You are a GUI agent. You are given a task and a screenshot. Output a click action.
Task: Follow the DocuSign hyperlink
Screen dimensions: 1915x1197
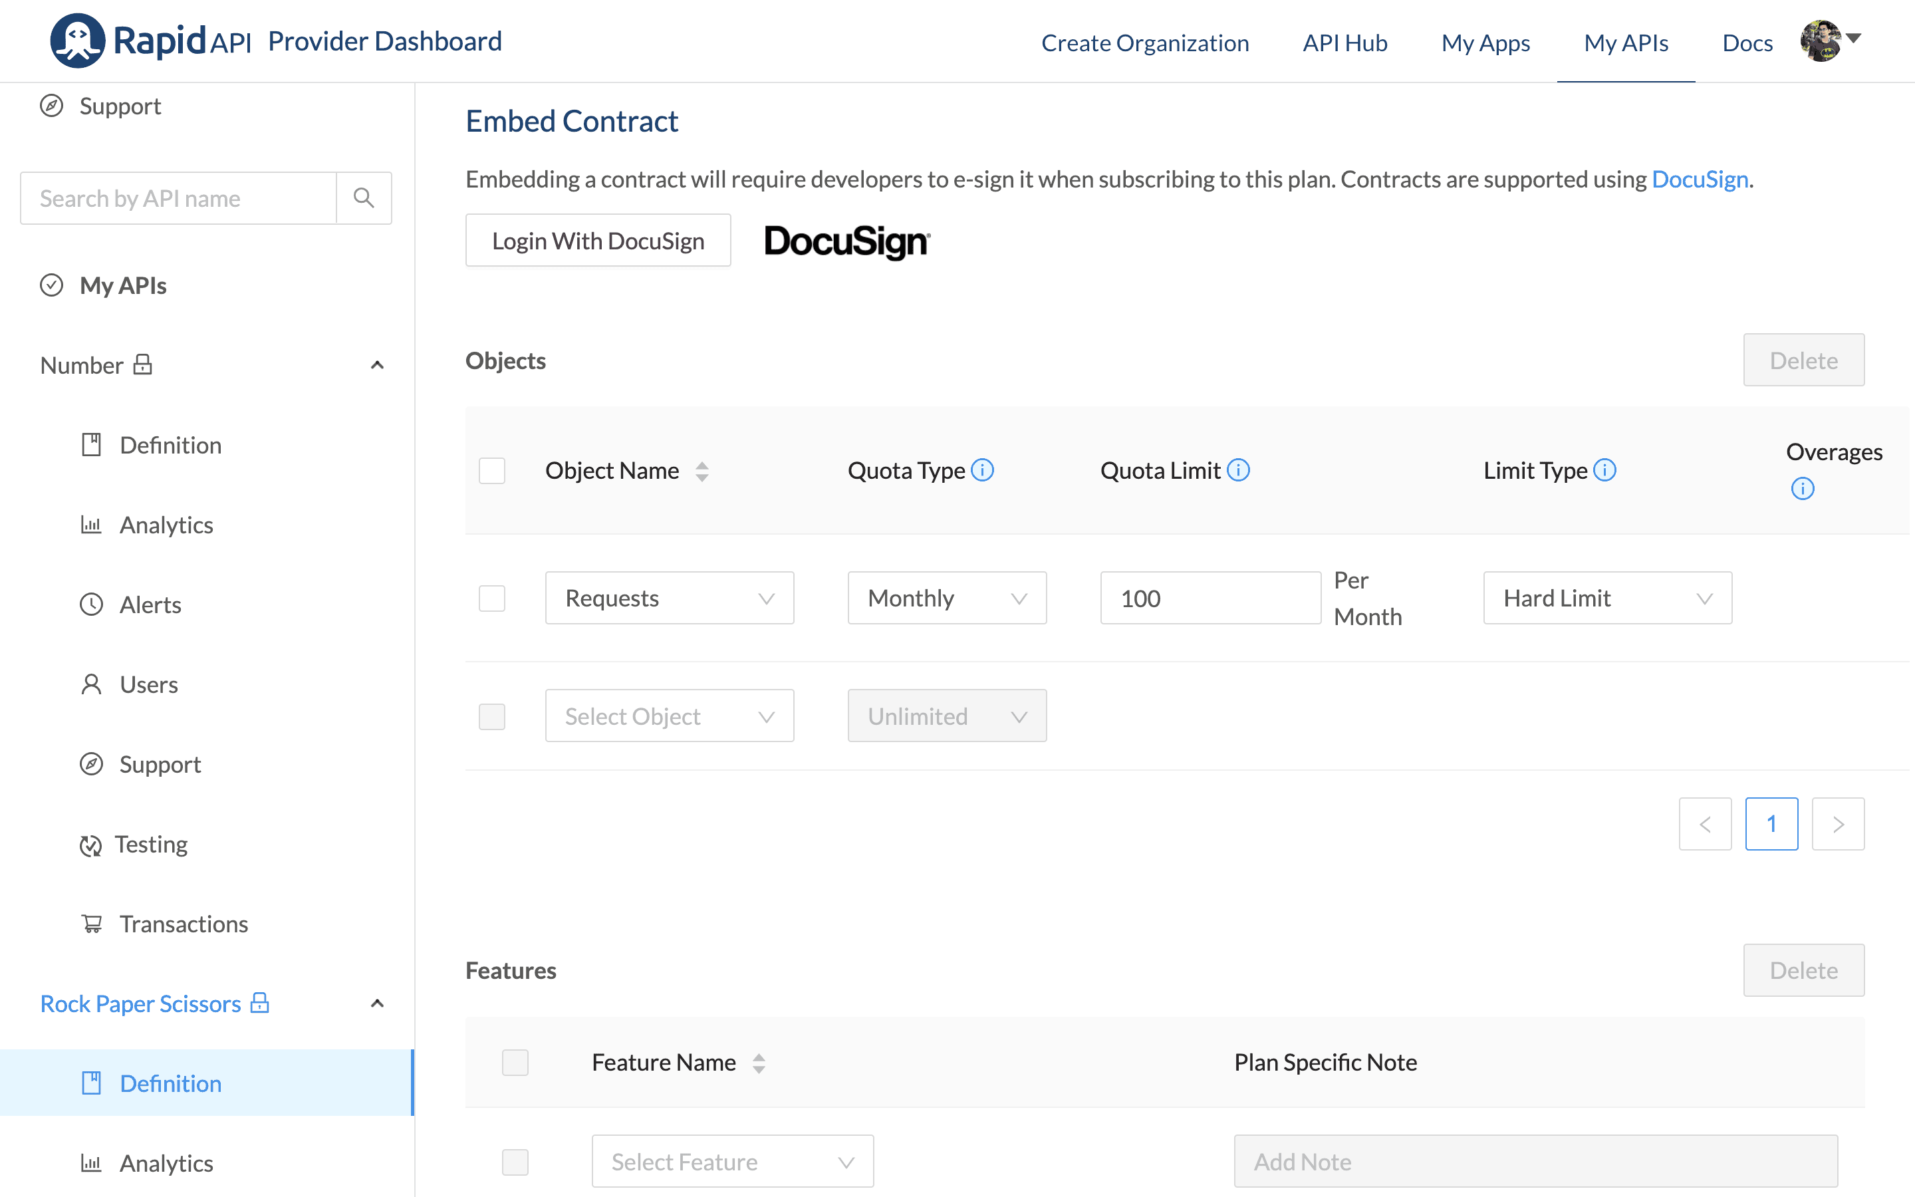pyautogui.click(x=1700, y=179)
